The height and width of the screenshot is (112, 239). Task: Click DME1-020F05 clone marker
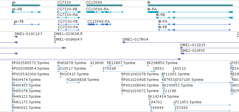pyautogui.click(x=182, y=53)
